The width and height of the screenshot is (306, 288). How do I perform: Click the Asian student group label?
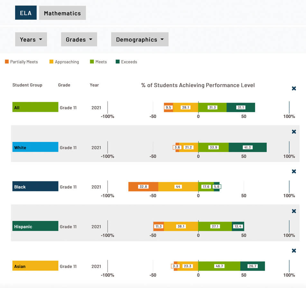point(35,266)
